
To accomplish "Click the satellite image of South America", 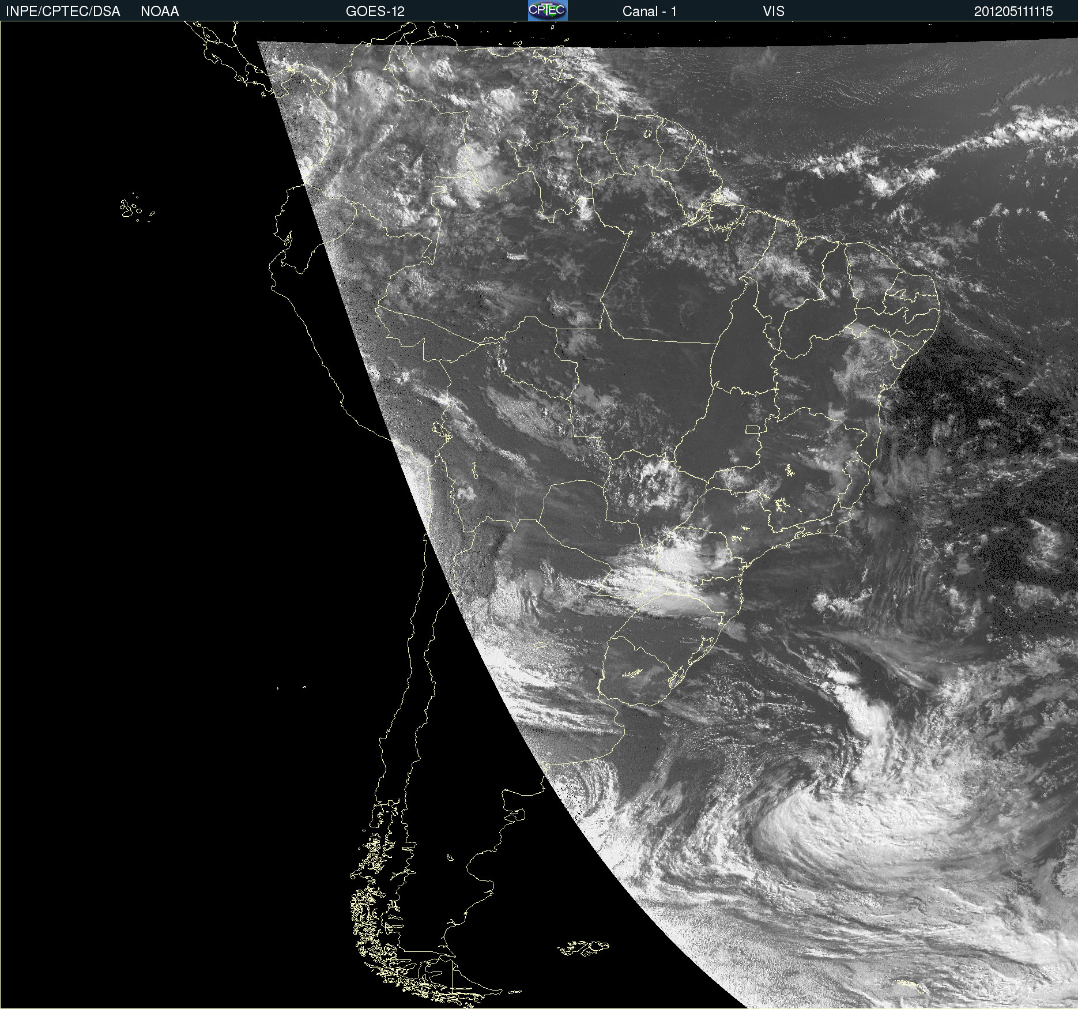I will 539,515.
